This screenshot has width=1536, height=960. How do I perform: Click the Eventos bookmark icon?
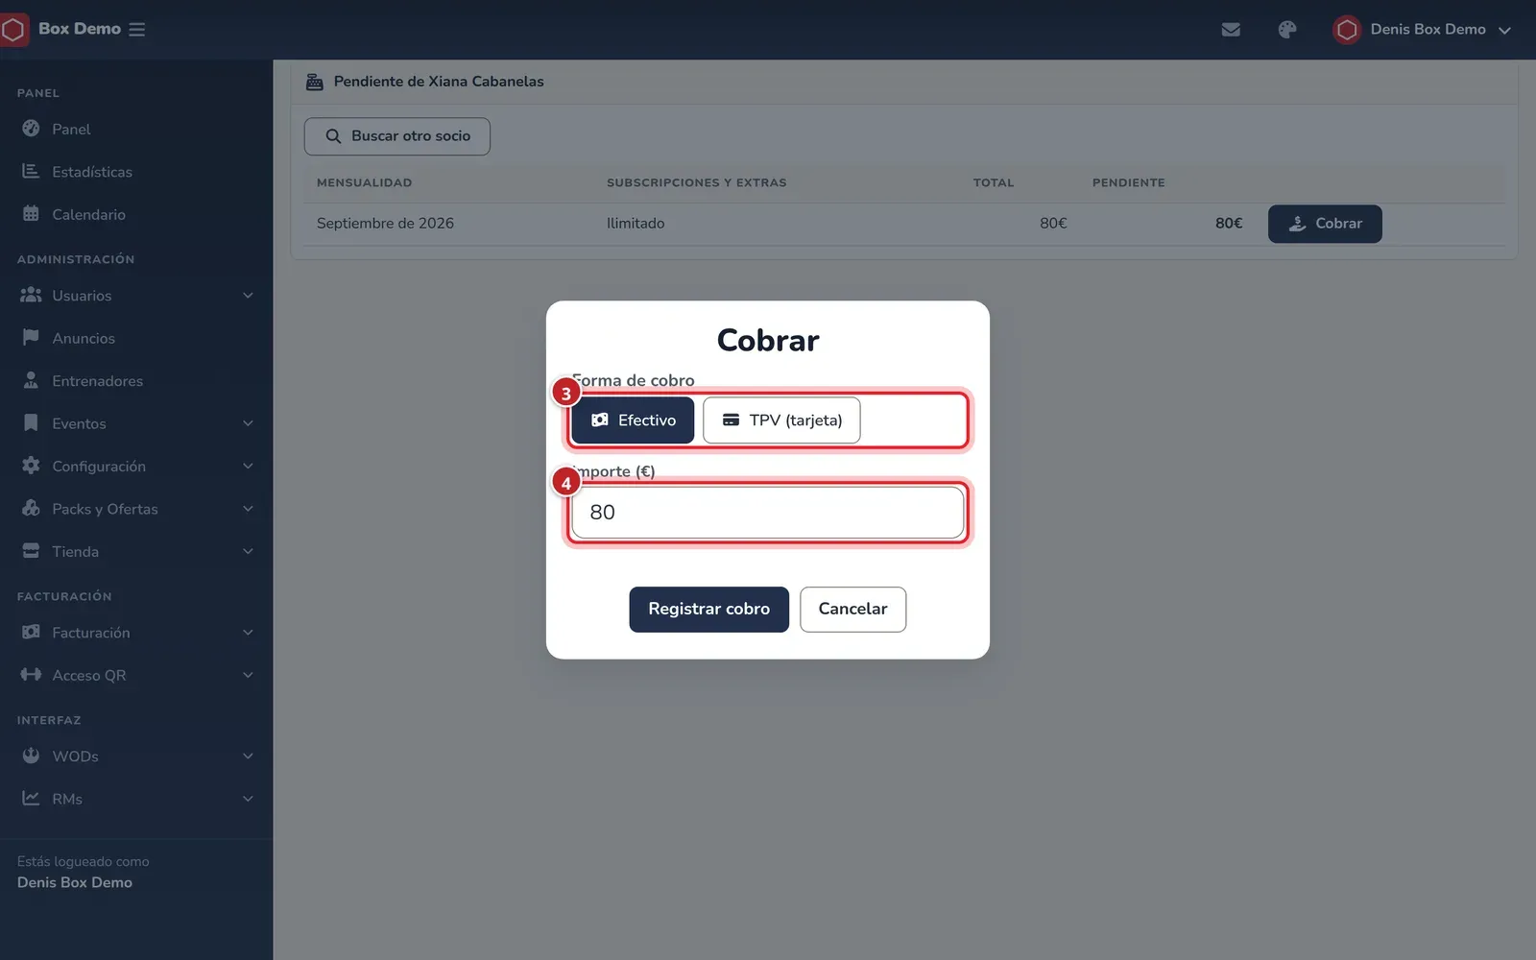click(x=31, y=423)
